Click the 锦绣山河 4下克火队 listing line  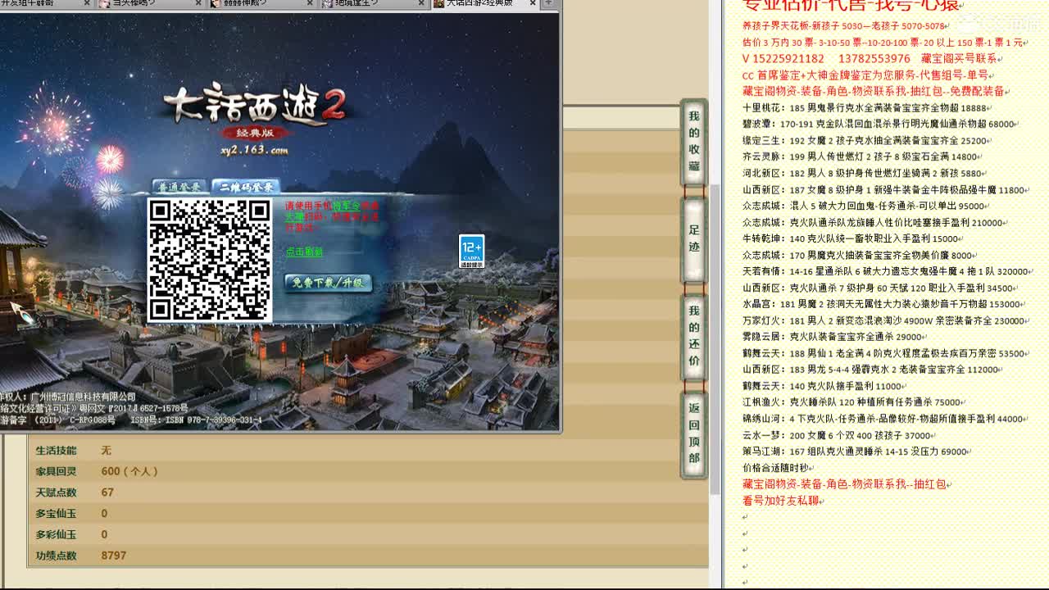click(883, 419)
